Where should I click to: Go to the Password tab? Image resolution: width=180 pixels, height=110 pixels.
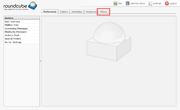pyautogui.click(x=91, y=12)
